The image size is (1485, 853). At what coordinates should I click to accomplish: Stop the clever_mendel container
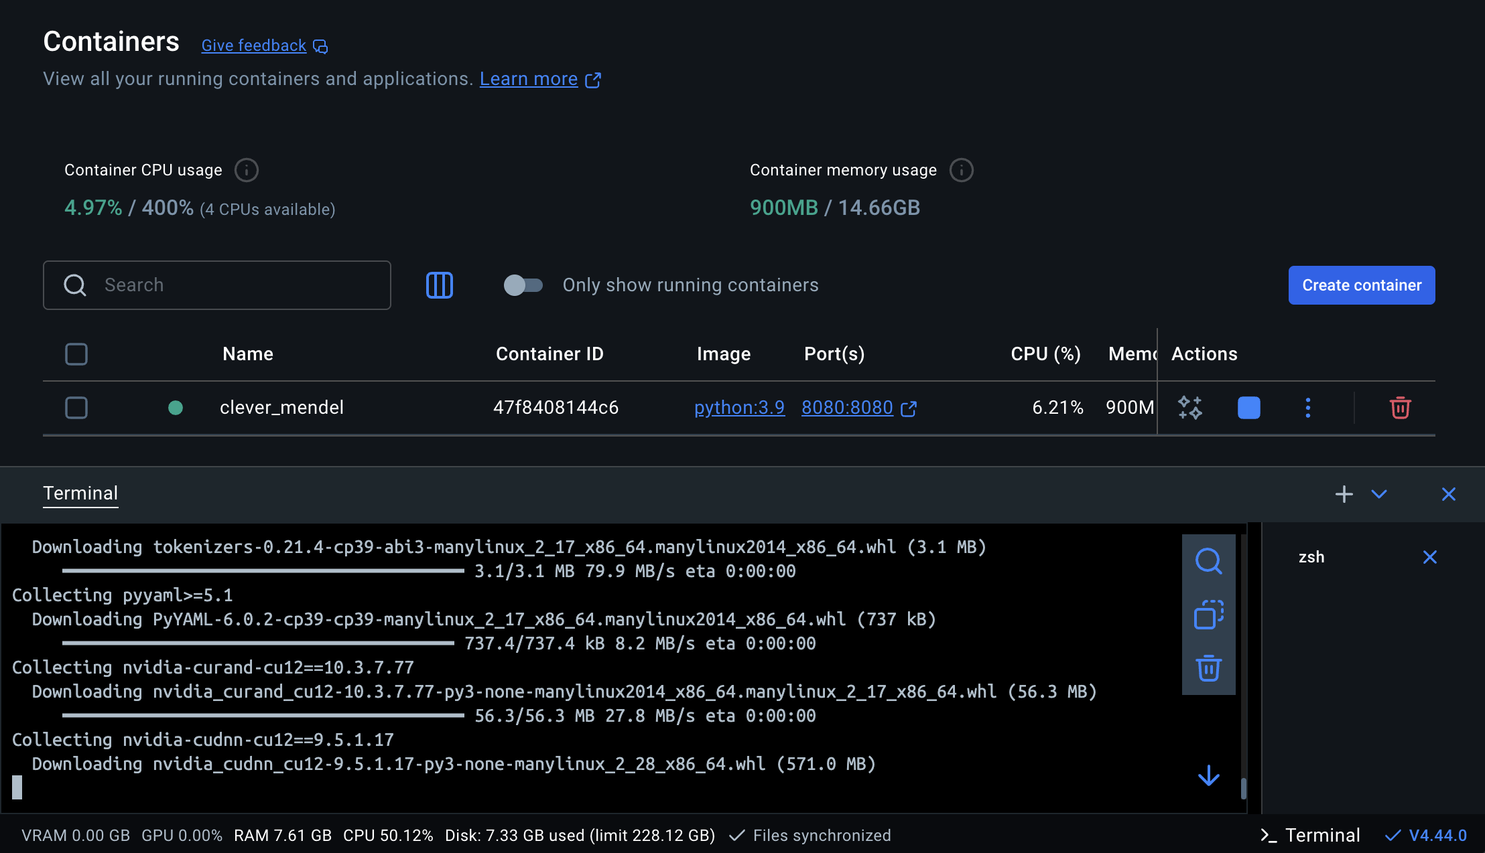pyautogui.click(x=1248, y=408)
